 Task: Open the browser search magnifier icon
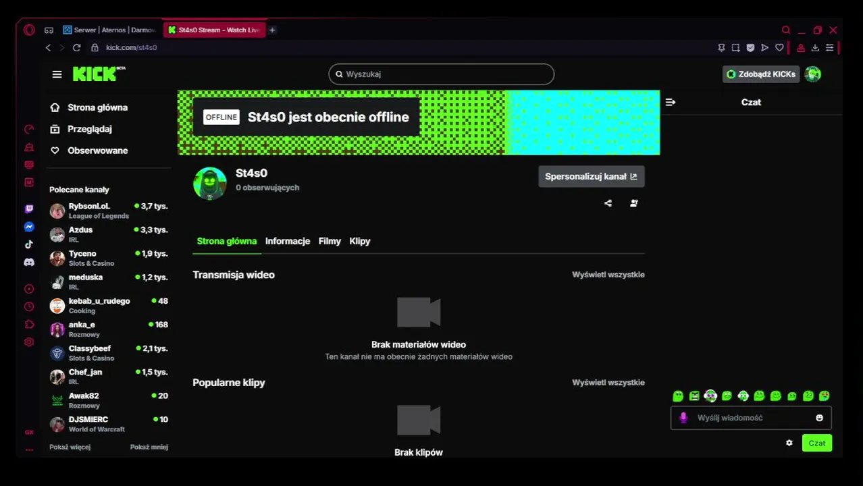tap(786, 30)
